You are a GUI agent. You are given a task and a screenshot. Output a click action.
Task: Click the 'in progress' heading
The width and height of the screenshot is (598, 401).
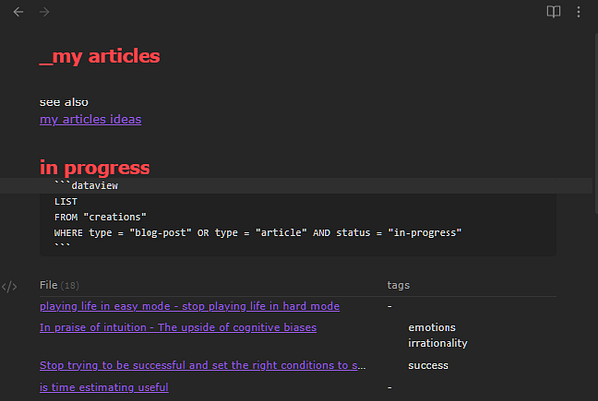coord(95,167)
